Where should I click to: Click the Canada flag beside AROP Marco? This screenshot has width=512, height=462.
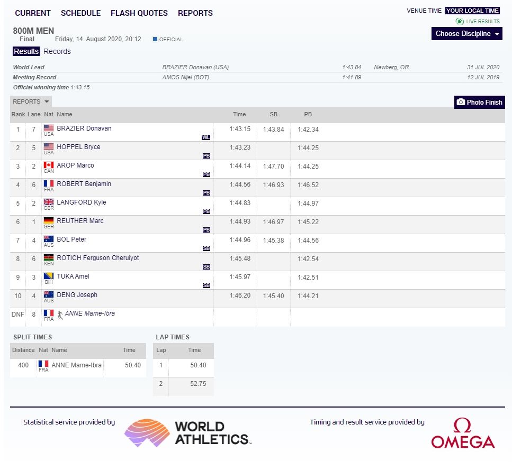tap(49, 165)
